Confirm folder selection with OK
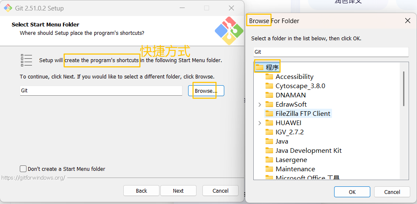This screenshot has width=417, height=204. pos(352,192)
